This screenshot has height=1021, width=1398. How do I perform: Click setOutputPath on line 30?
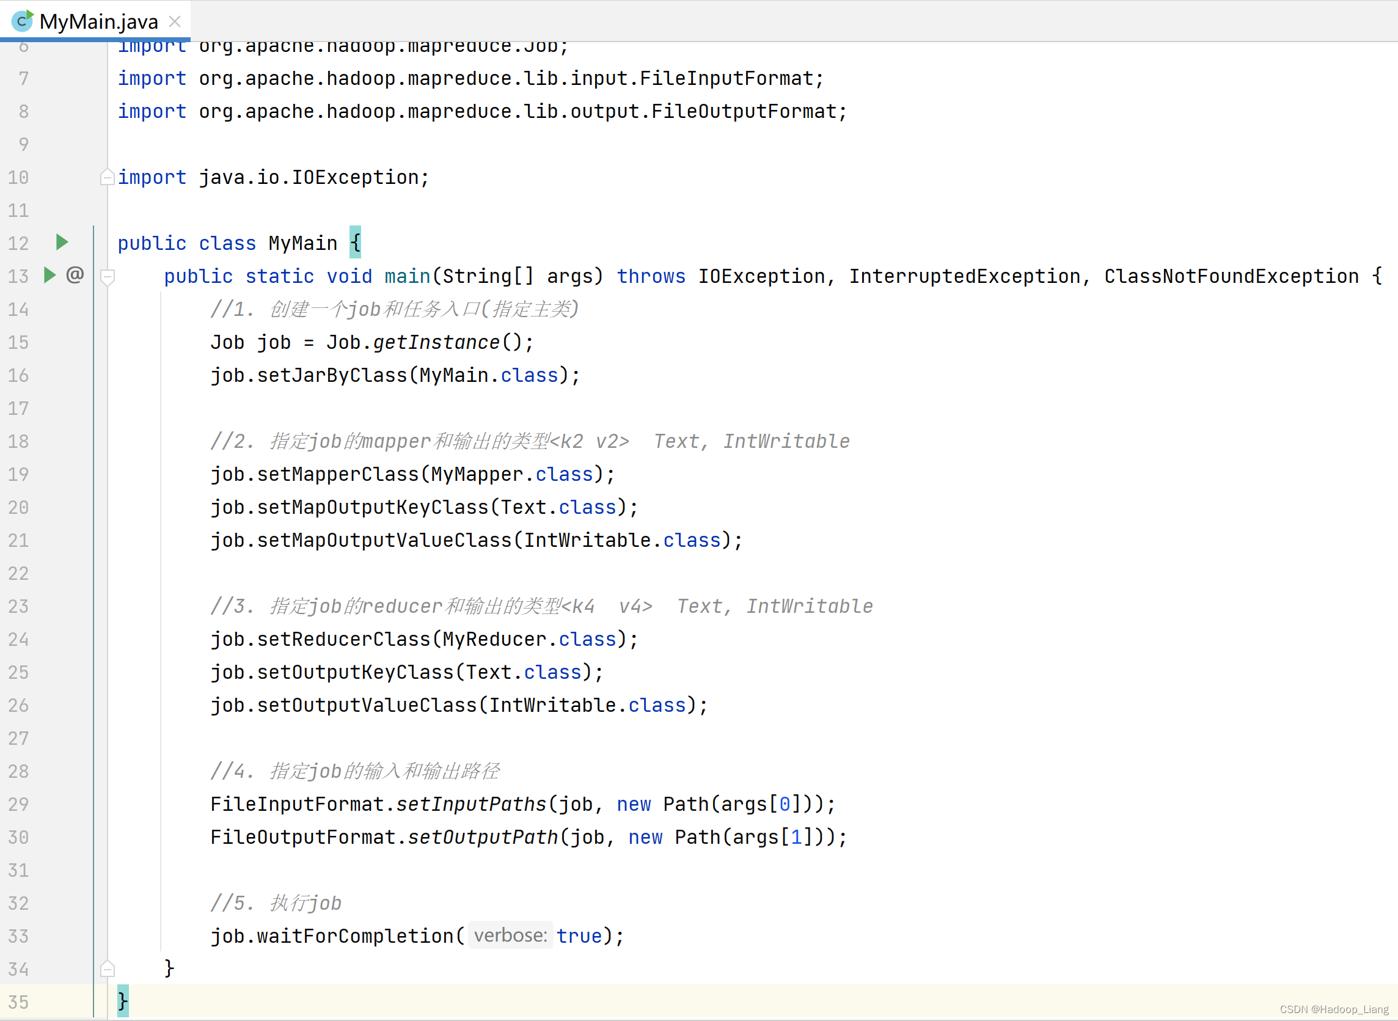483,838
